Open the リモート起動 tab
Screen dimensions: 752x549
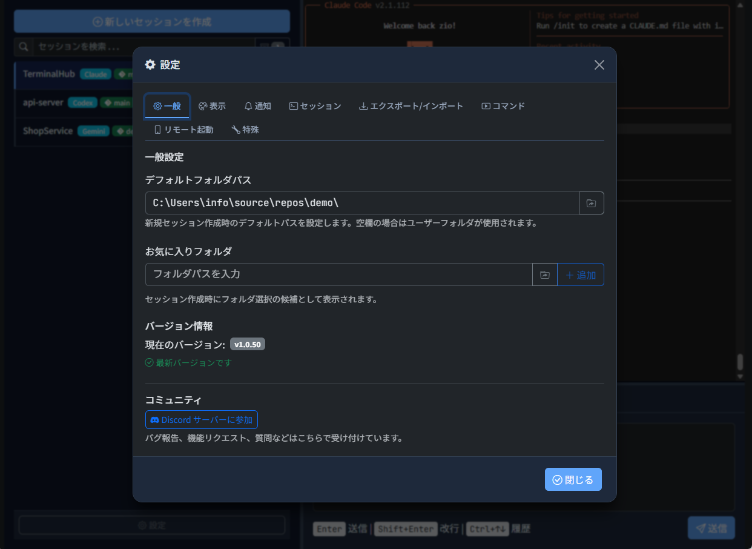183,130
